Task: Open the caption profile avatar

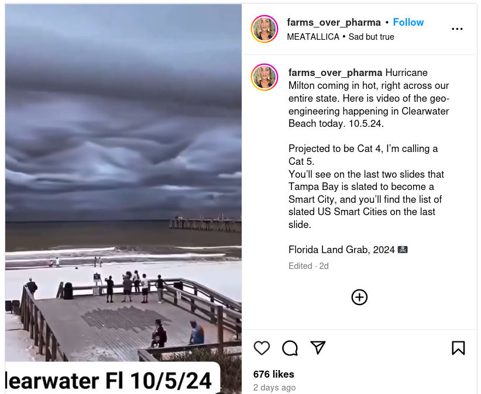Action: click(264, 77)
